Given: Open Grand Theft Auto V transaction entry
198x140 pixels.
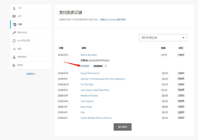Looking at the screenshot, I should (90, 73).
